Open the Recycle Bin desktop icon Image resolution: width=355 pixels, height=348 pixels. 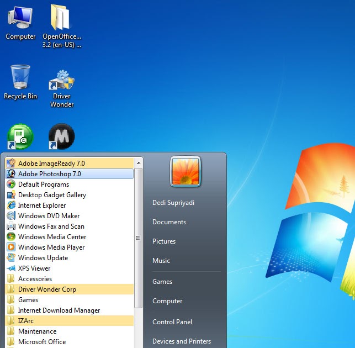pyautogui.click(x=20, y=82)
